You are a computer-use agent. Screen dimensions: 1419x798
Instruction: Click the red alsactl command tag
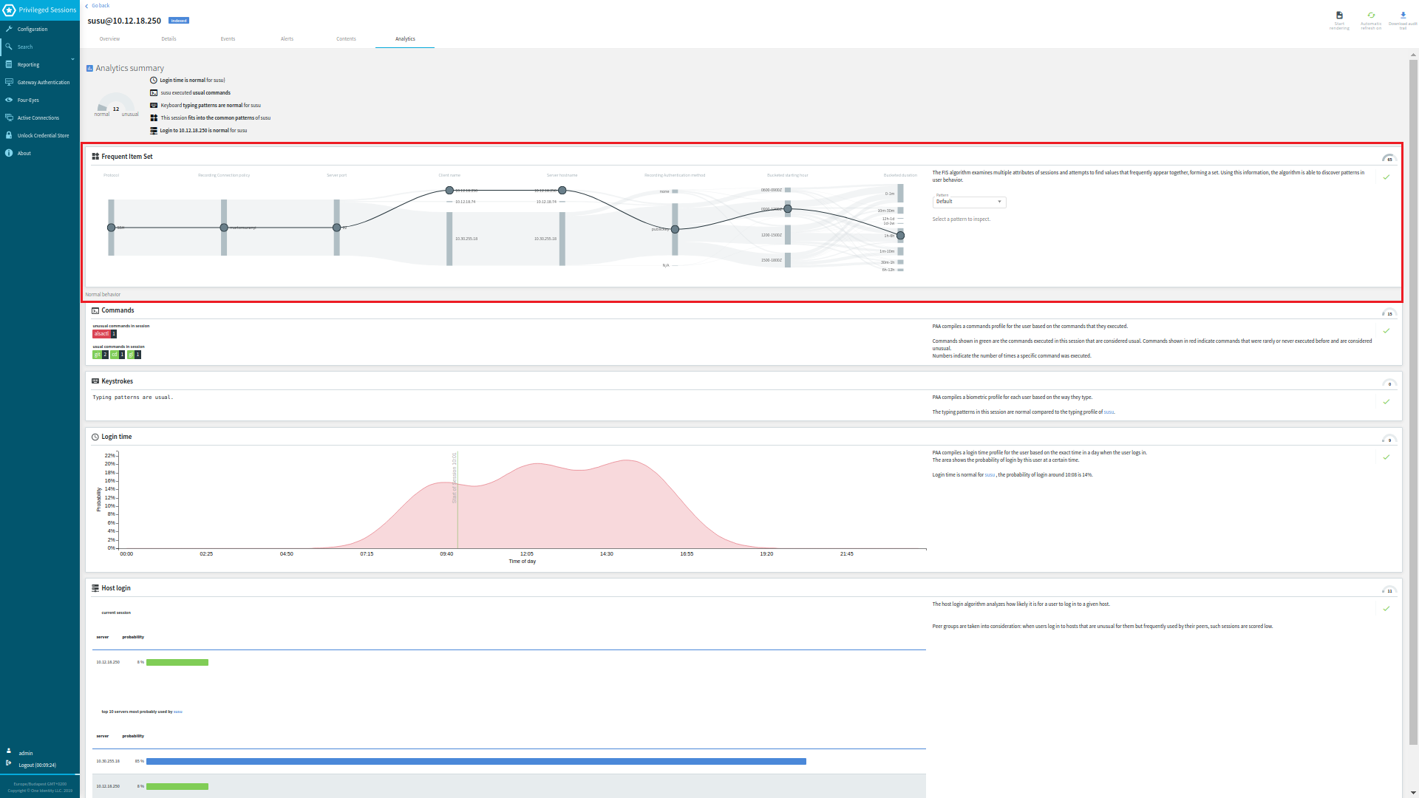104,334
